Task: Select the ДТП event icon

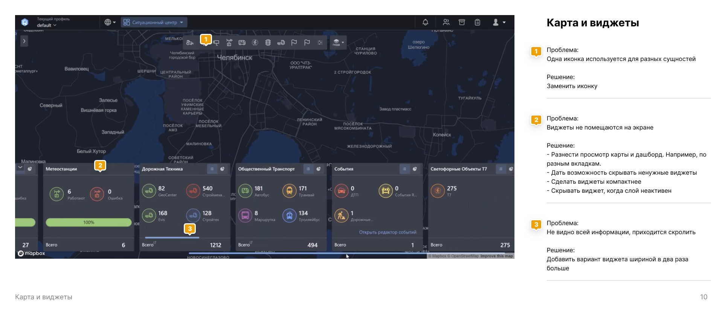Action: coord(342,191)
